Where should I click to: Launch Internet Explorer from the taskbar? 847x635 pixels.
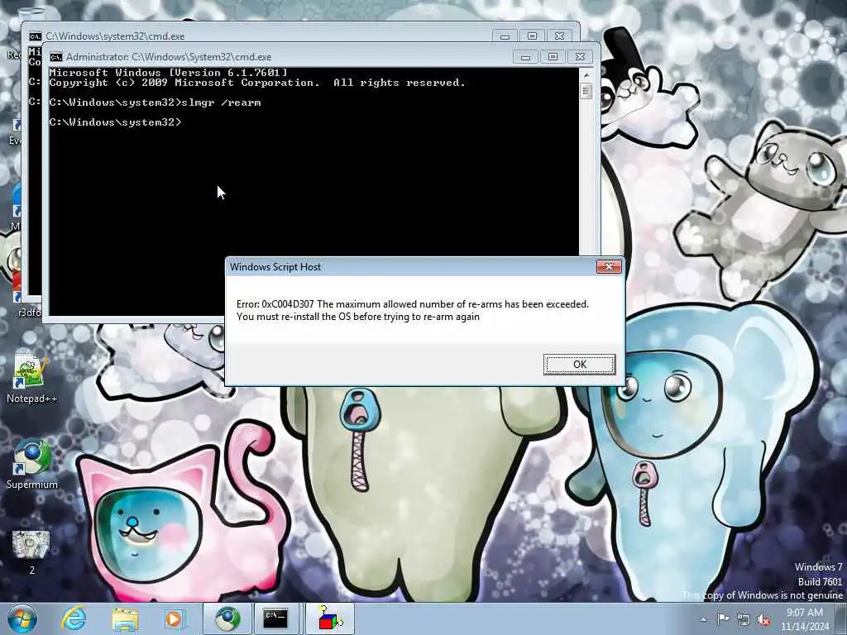click(x=74, y=618)
